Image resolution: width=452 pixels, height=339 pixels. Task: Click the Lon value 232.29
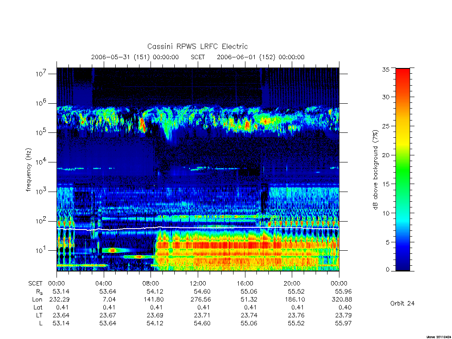(x=60, y=300)
